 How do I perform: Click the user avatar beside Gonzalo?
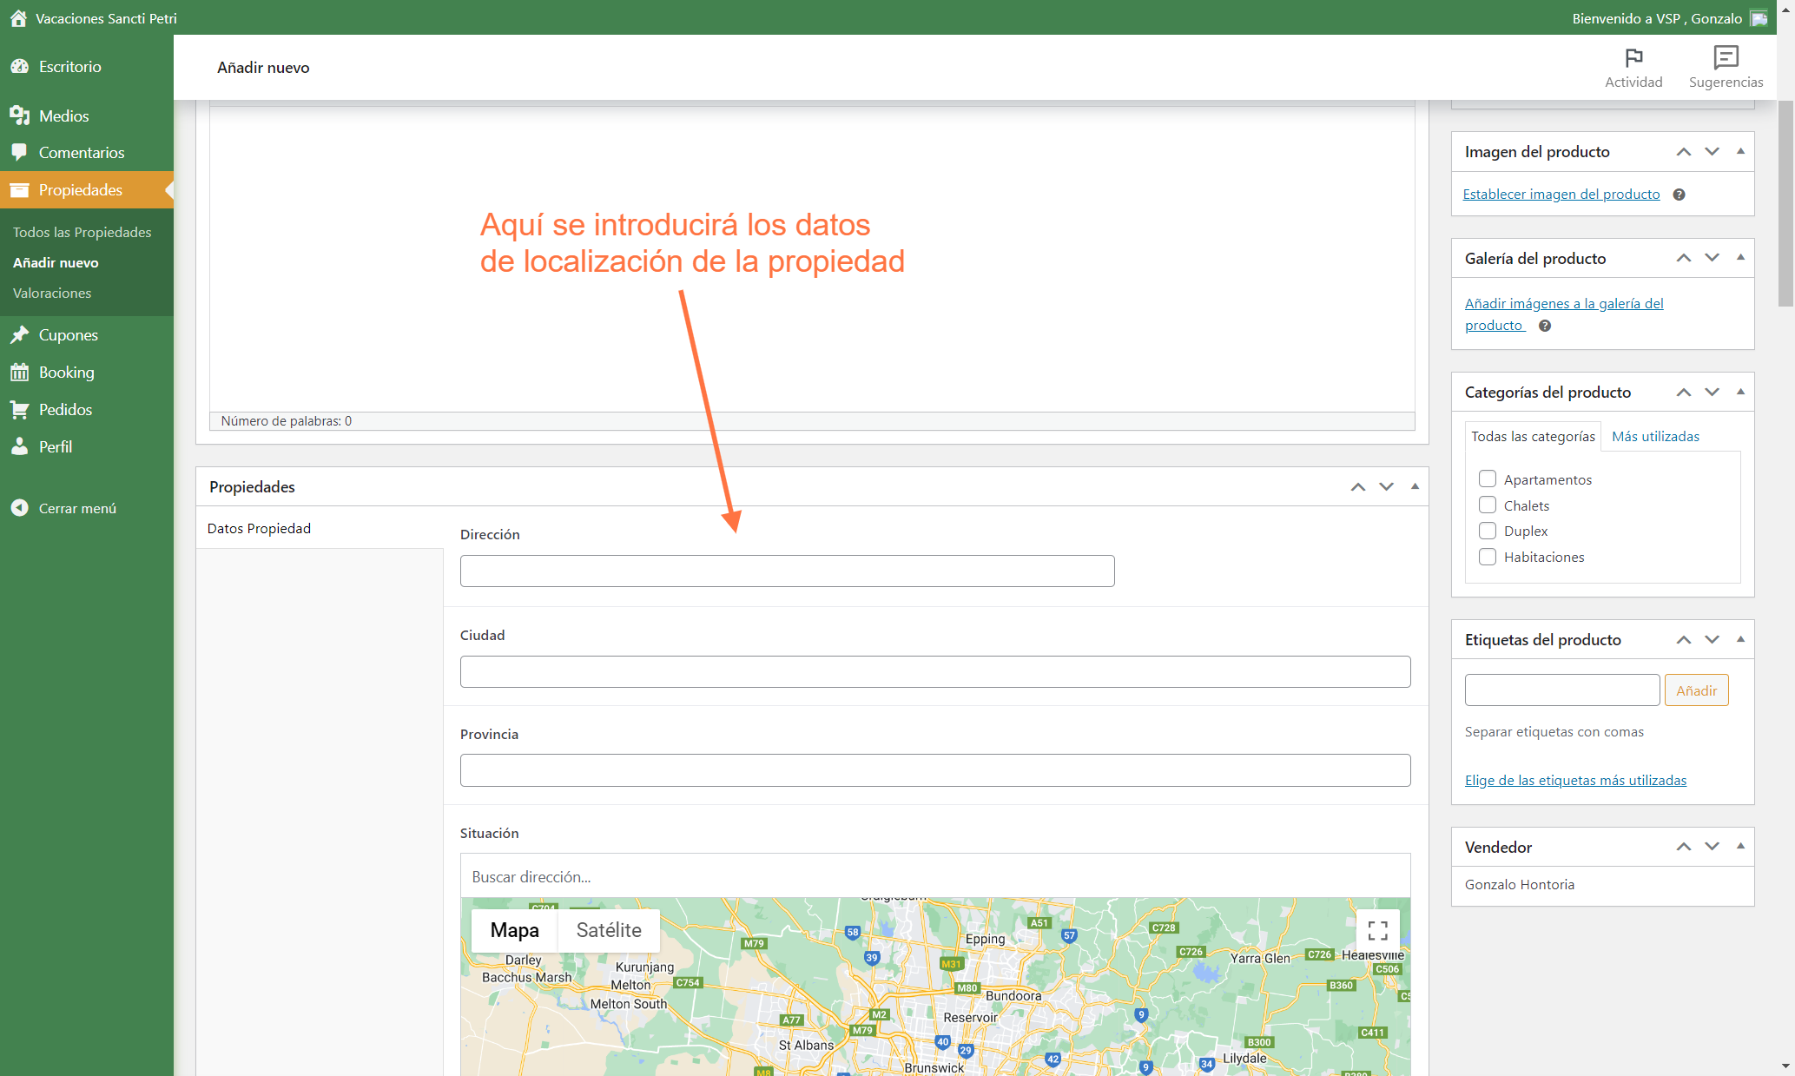pos(1759,18)
